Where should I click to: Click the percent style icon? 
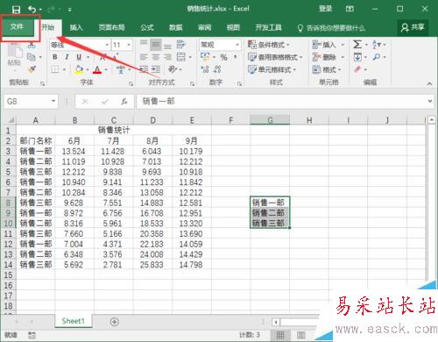pyautogui.click(x=224, y=57)
